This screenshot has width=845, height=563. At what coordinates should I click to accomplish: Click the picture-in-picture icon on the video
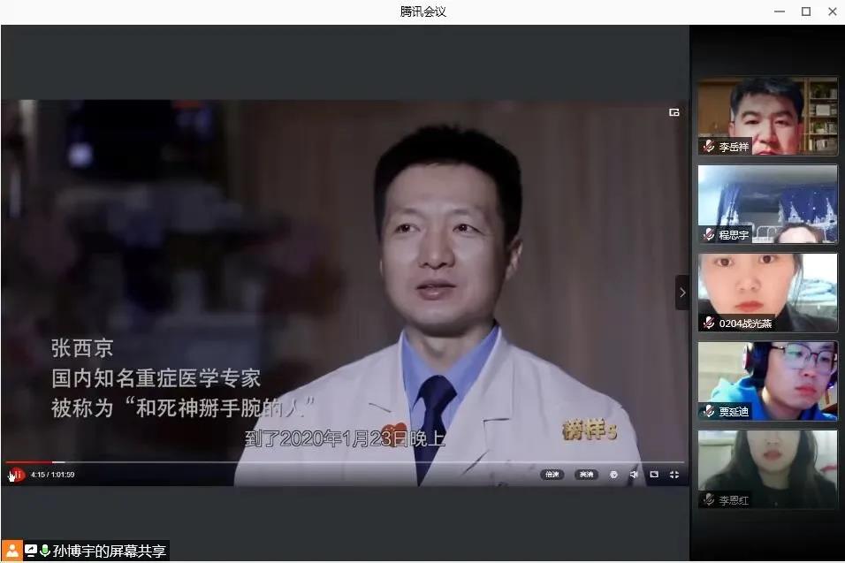pyautogui.click(x=674, y=112)
